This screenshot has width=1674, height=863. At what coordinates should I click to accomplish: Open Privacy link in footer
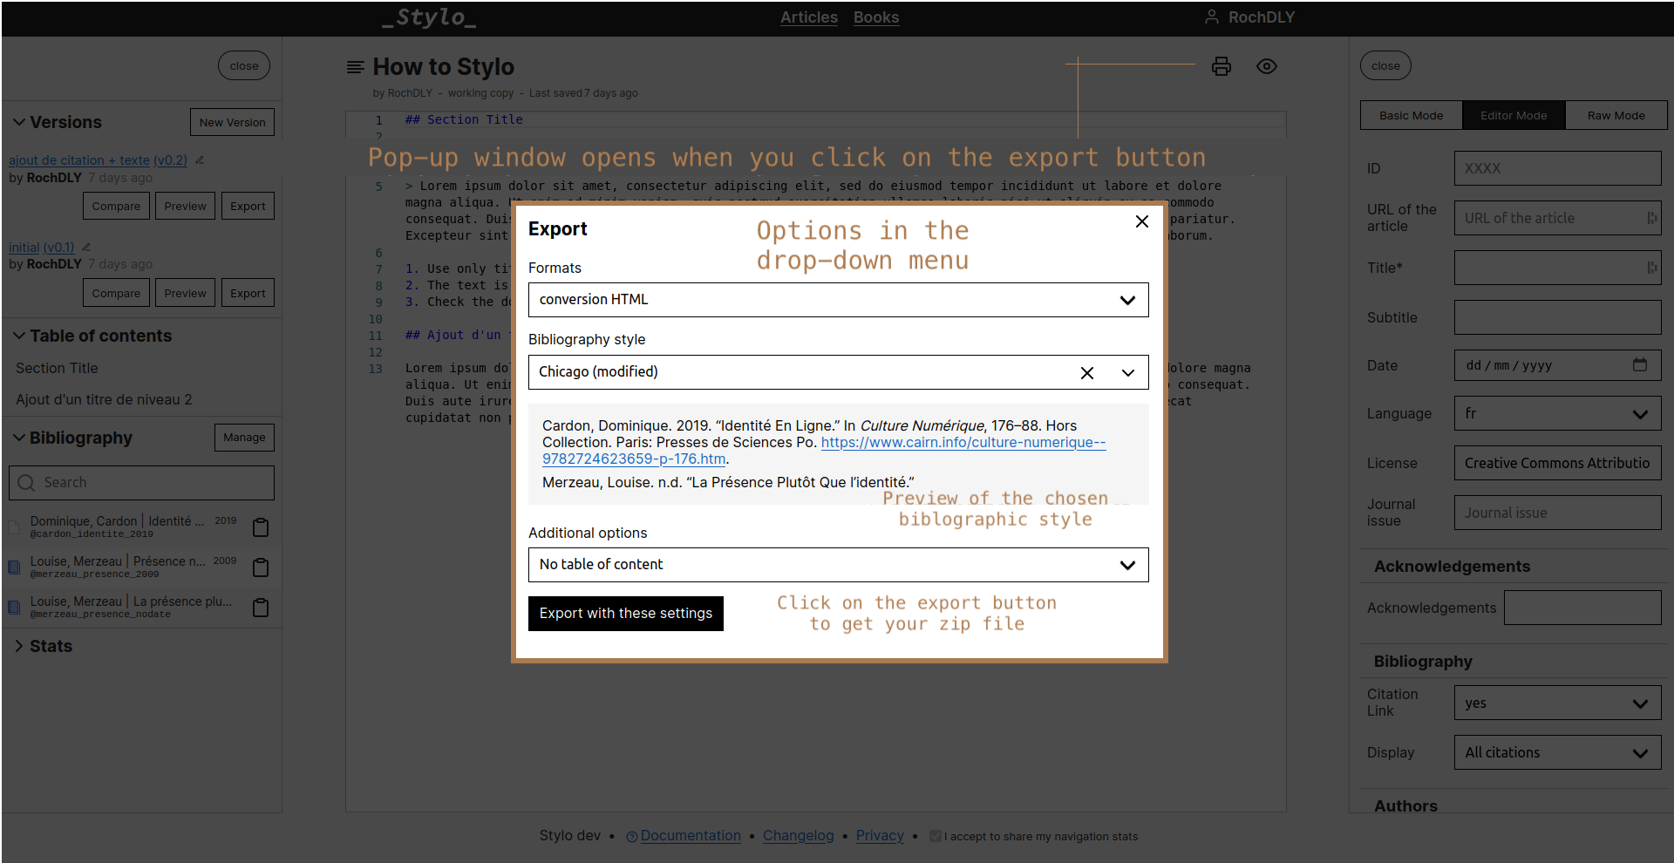[x=880, y=836]
